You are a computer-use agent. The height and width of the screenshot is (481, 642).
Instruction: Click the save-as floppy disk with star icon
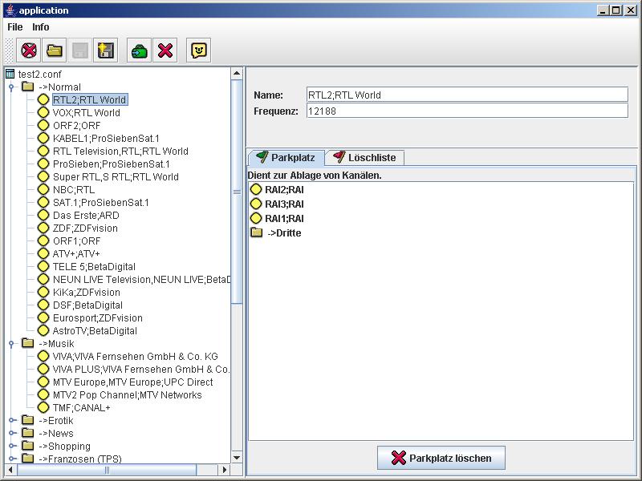pyautogui.click(x=105, y=51)
